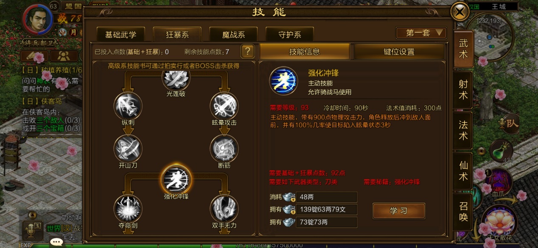Select the 法术 side category tab
This screenshot has width=538, height=248.
tap(463, 130)
